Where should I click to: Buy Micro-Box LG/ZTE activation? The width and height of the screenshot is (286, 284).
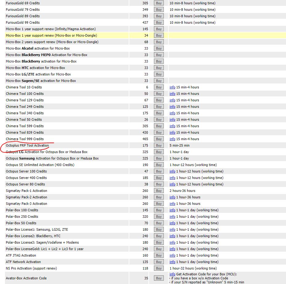(x=159, y=74)
